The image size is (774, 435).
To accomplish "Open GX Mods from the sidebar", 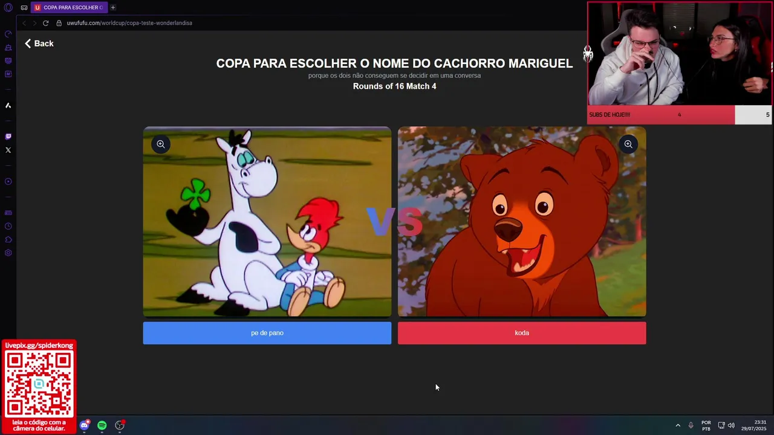I will (8, 60).
